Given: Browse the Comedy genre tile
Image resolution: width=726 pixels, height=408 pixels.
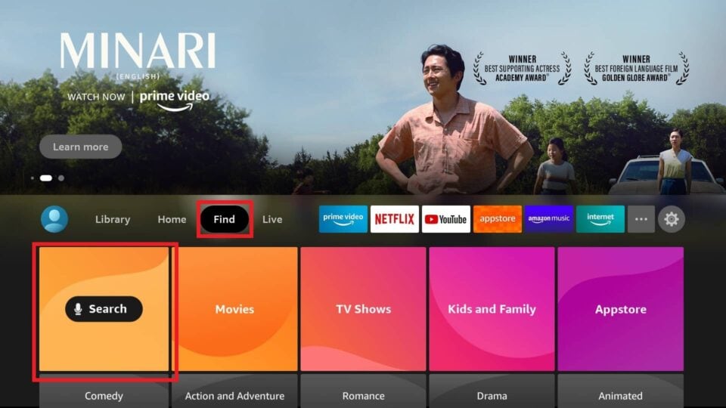Looking at the screenshot, I should (x=104, y=391).
